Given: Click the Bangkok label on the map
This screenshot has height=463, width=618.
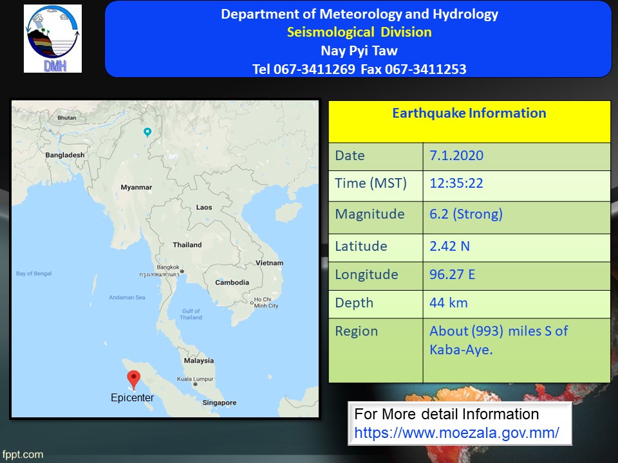Looking at the screenshot, I should (169, 267).
